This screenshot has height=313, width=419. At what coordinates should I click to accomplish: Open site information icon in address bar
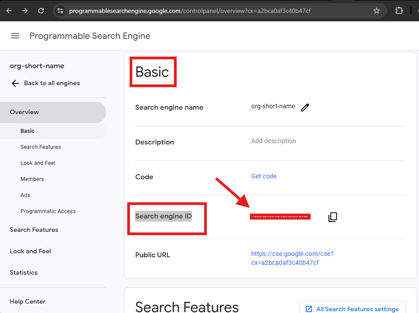coord(60,11)
